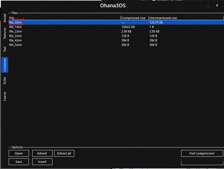Open the Textures side tab
224x169 pixels.
click(5, 33)
